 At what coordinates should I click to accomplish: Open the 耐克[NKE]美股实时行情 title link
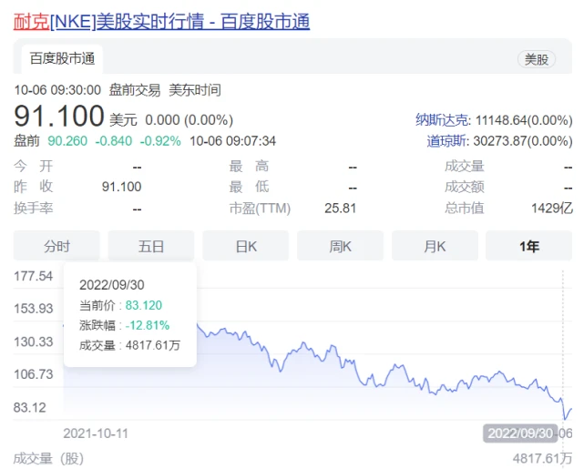pyautogui.click(x=161, y=21)
